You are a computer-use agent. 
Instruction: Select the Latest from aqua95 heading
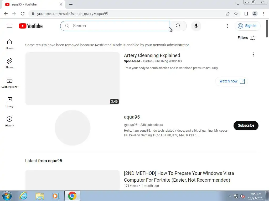(x=44, y=161)
